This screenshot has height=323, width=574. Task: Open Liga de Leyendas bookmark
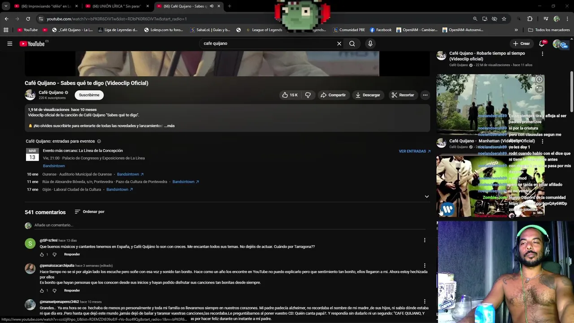click(x=117, y=30)
